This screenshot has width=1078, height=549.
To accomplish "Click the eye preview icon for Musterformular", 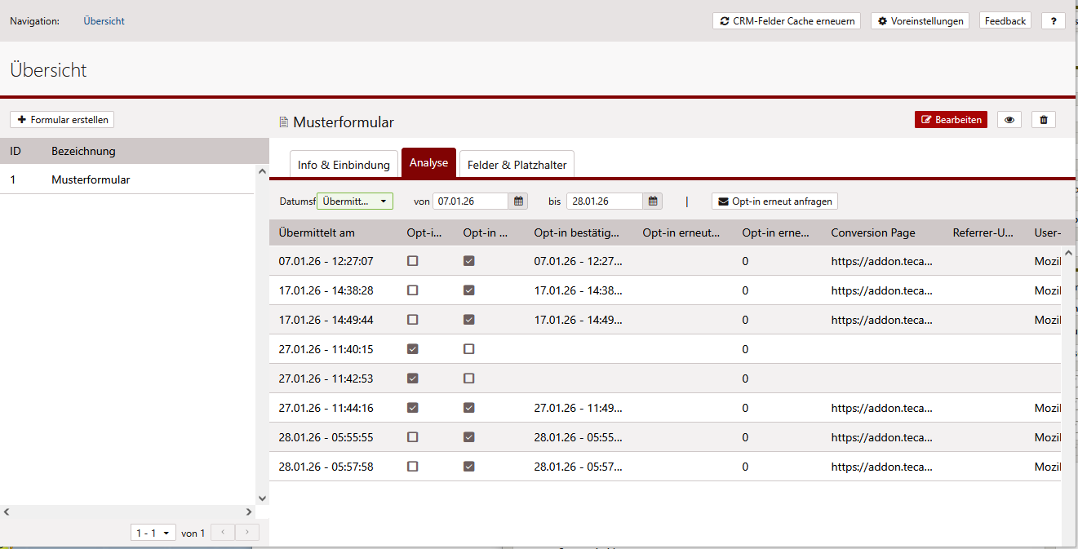I will (1009, 120).
